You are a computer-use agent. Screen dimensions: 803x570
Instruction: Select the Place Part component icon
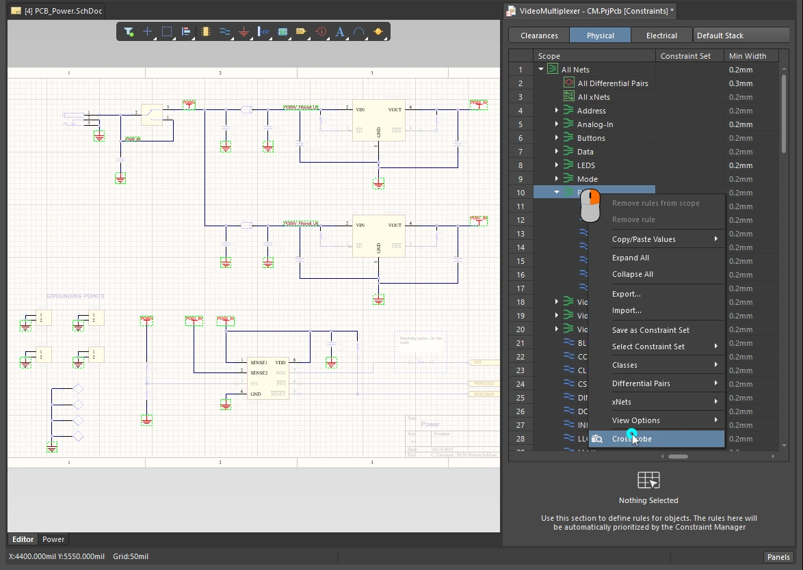coord(205,31)
